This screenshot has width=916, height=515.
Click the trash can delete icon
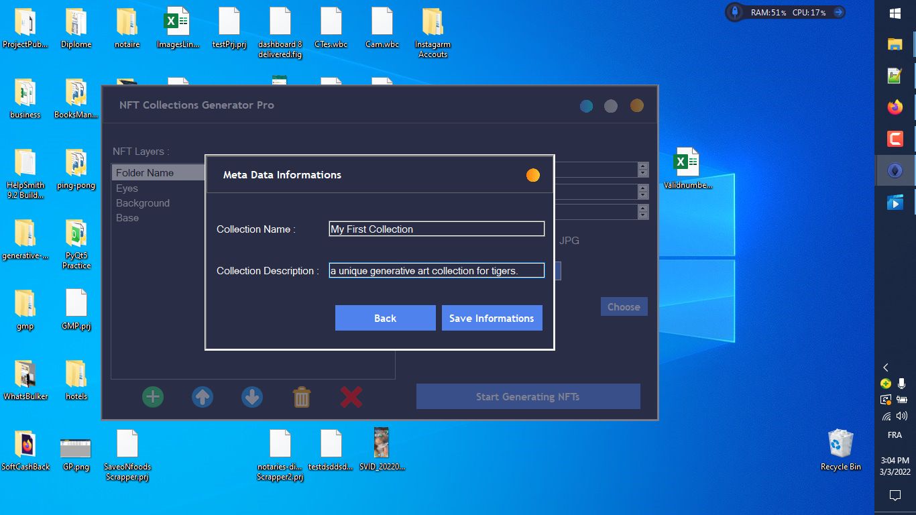302,397
